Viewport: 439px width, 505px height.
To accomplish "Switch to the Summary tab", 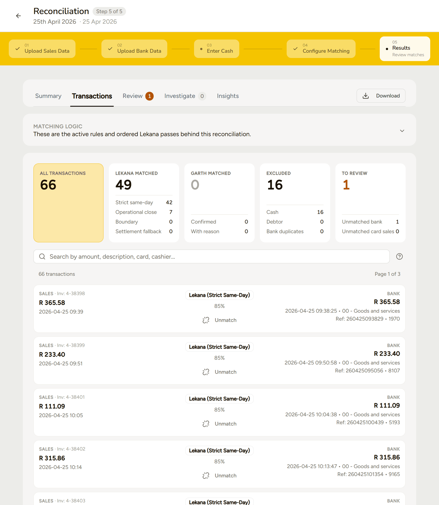I will click(x=48, y=96).
